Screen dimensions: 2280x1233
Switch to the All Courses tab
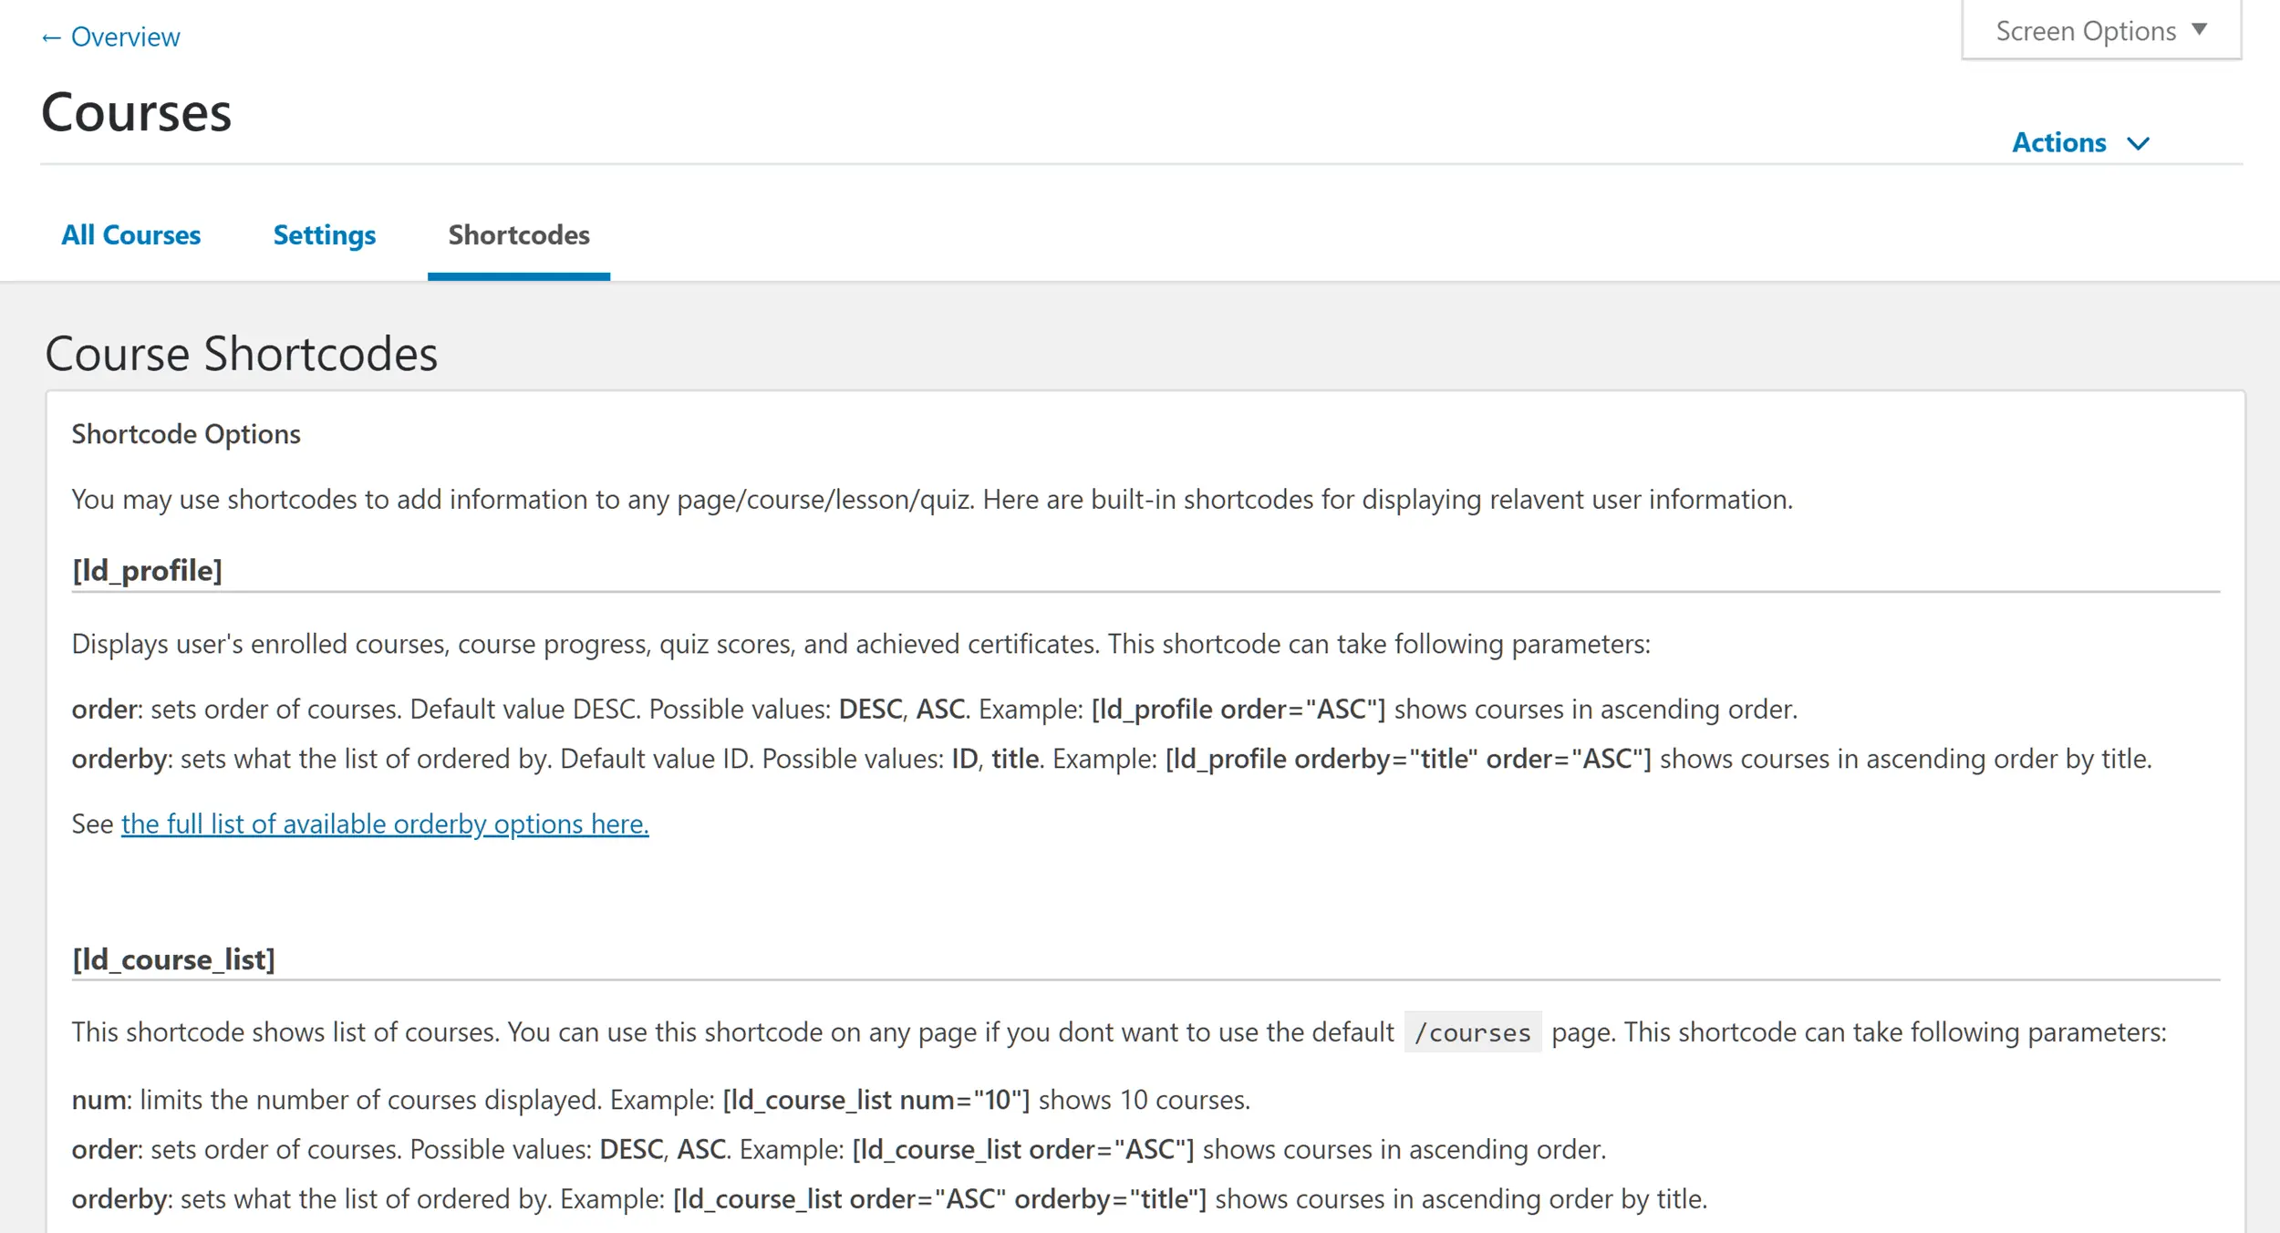pyautogui.click(x=130, y=235)
